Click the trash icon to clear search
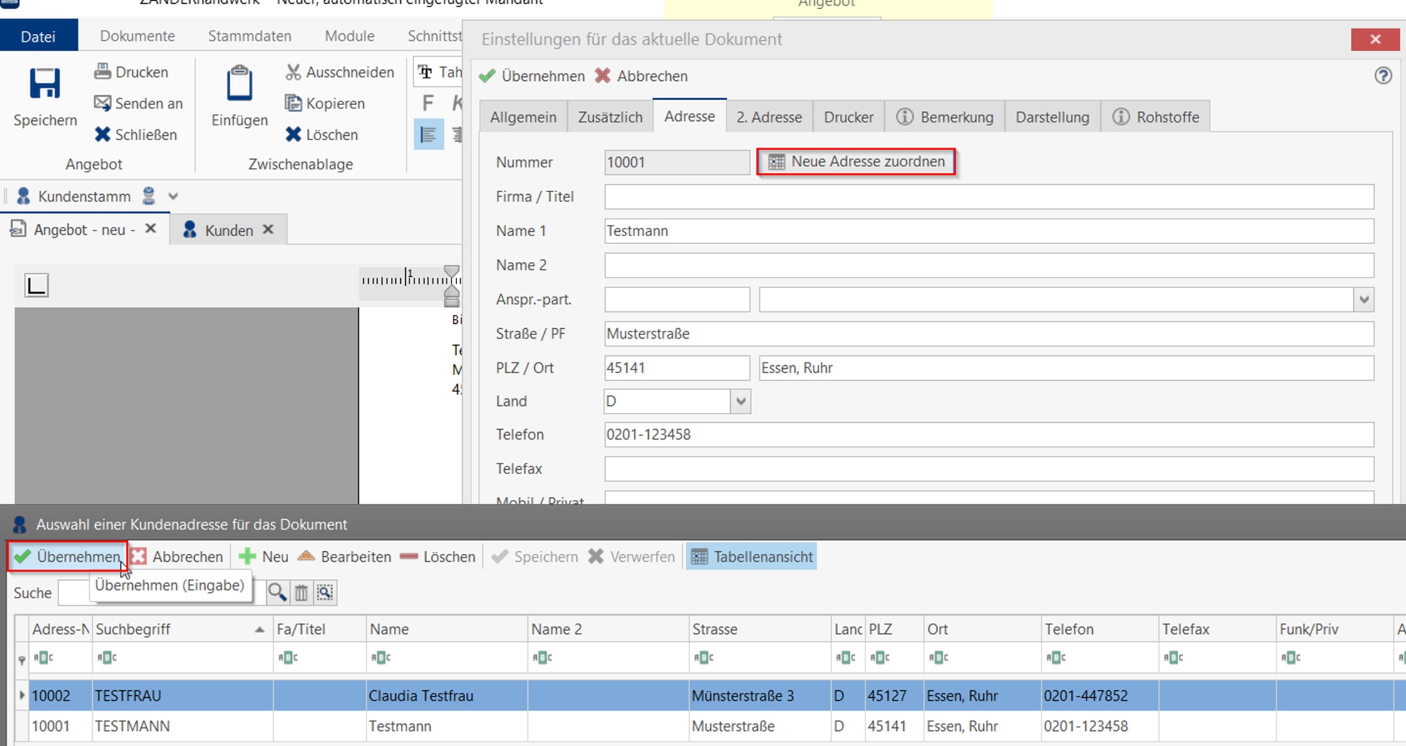The width and height of the screenshot is (1406, 746). click(301, 592)
